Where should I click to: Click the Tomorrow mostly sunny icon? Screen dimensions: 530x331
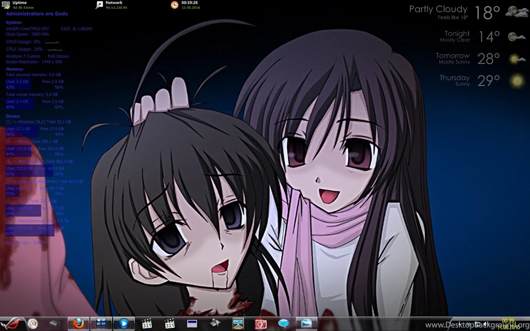click(517, 59)
